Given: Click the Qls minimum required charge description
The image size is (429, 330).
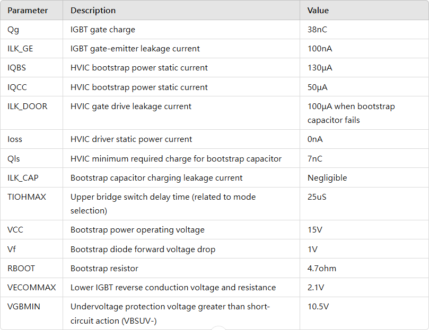Looking at the screenshot, I should 176,159.
